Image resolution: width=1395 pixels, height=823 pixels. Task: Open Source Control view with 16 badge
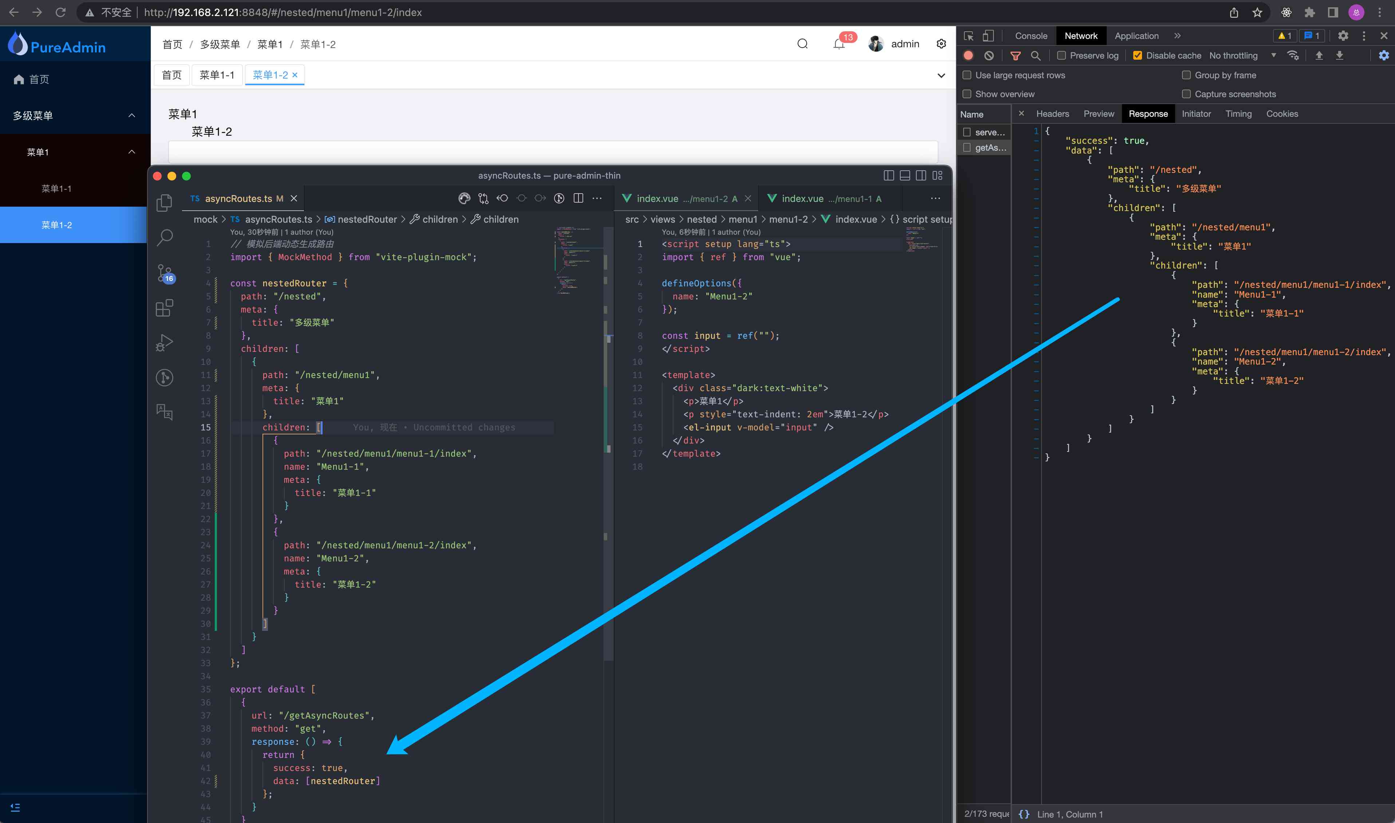[x=165, y=273]
